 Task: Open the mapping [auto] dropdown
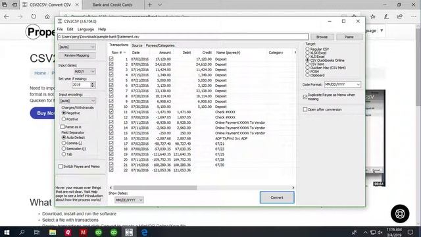click(x=77, y=47)
